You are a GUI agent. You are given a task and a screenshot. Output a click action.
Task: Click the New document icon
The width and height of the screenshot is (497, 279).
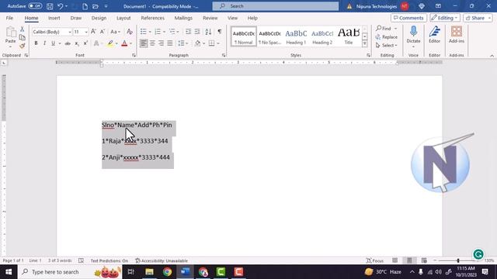pyautogui.click(x=85, y=6)
